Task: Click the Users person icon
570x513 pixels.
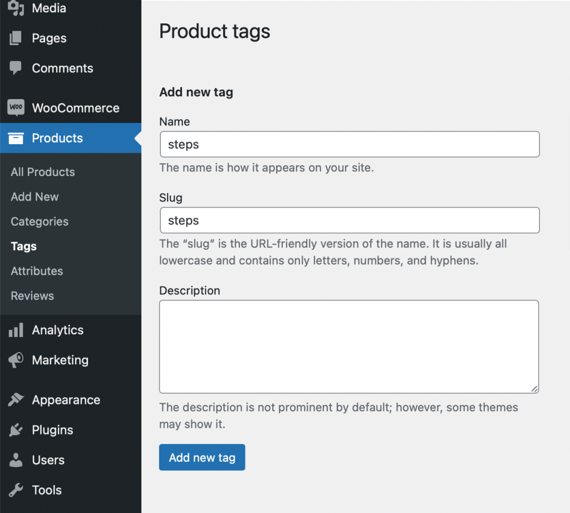Action: click(16, 460)
